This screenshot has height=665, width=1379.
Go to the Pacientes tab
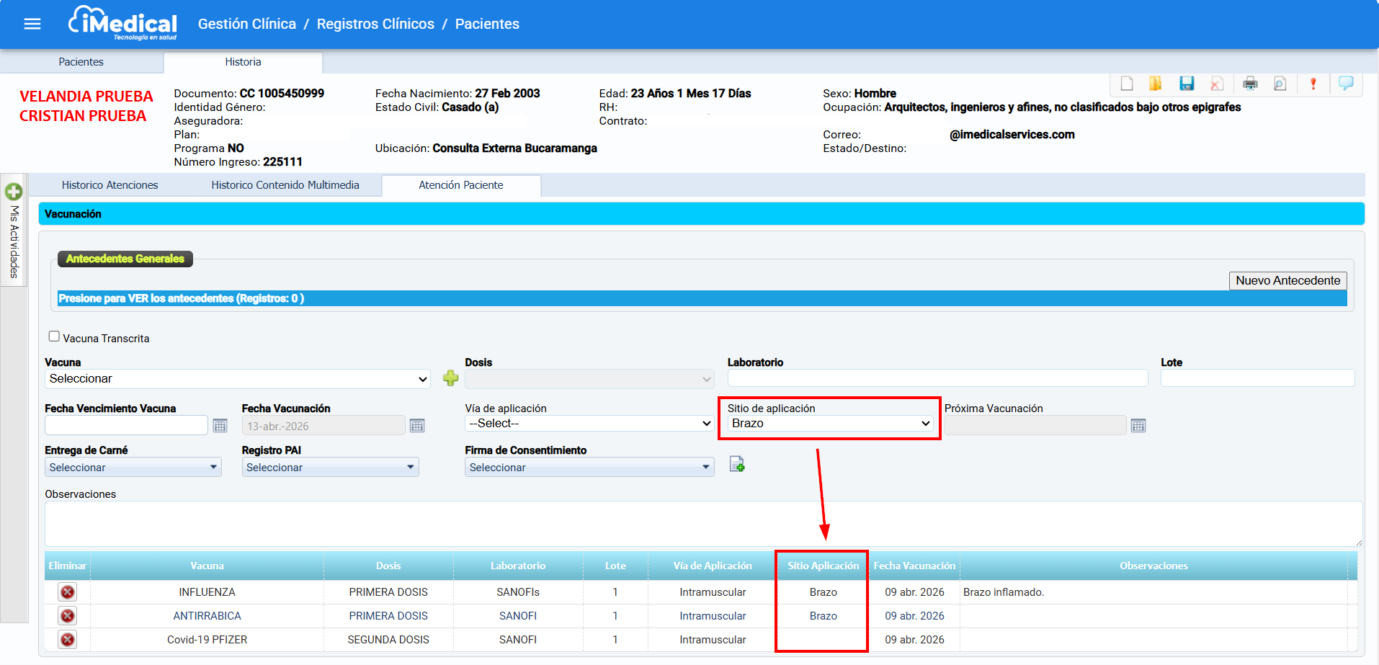81,62
